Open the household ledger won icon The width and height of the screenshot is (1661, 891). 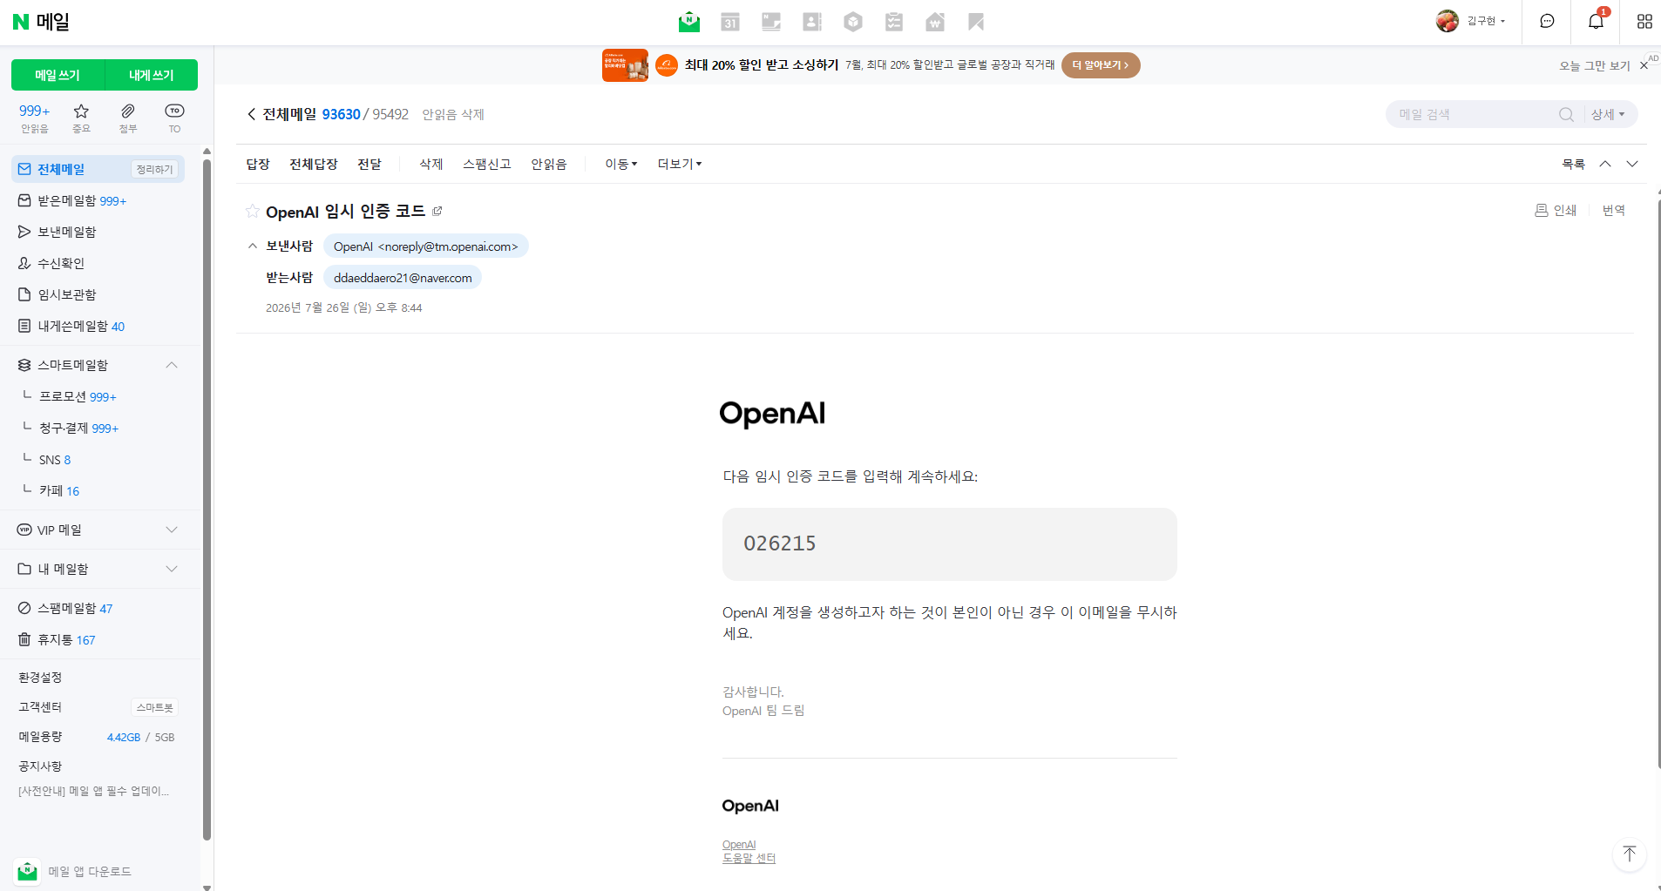pyautogui.click(x=935, y=22)
